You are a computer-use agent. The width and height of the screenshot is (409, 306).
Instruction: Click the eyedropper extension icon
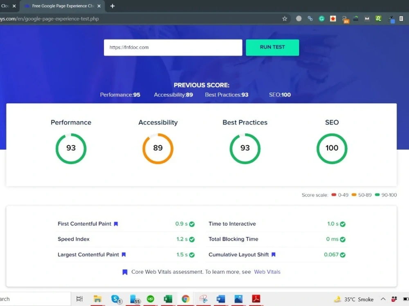[x=391, y=19]
